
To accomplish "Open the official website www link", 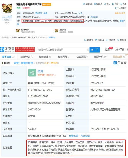I will [69, 13].
